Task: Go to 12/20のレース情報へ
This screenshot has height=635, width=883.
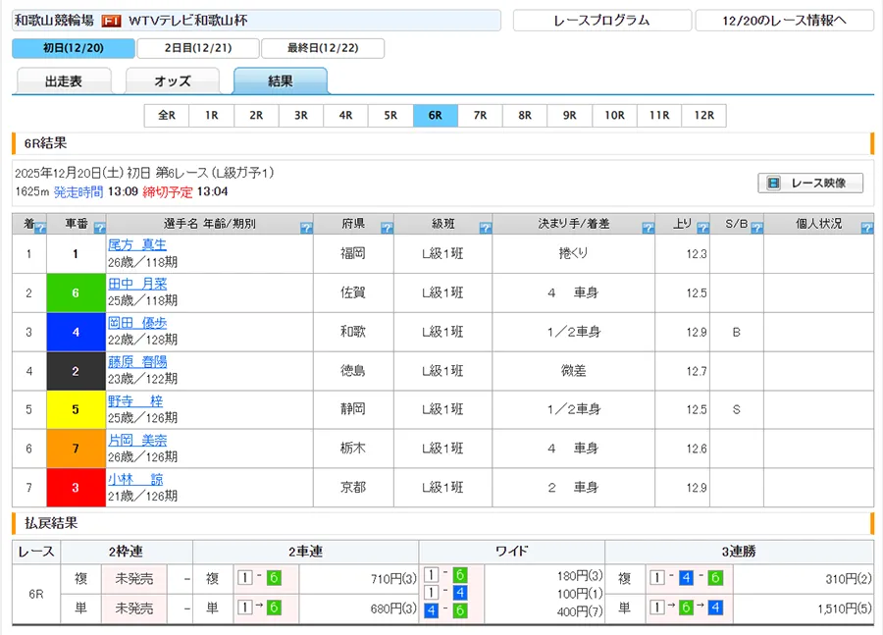Action: click(784, 21)
